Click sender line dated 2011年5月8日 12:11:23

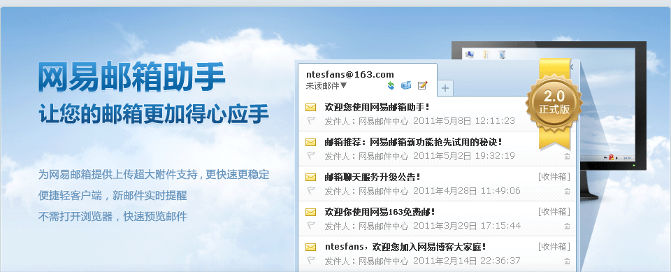420,121
